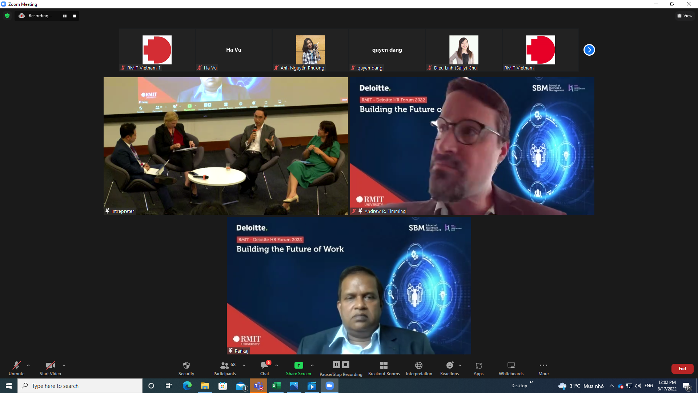Open Microsoft Store from taskbar
The width and height of the screenshot is (698, 393).
pyautogui.click(x=222, y=386)
